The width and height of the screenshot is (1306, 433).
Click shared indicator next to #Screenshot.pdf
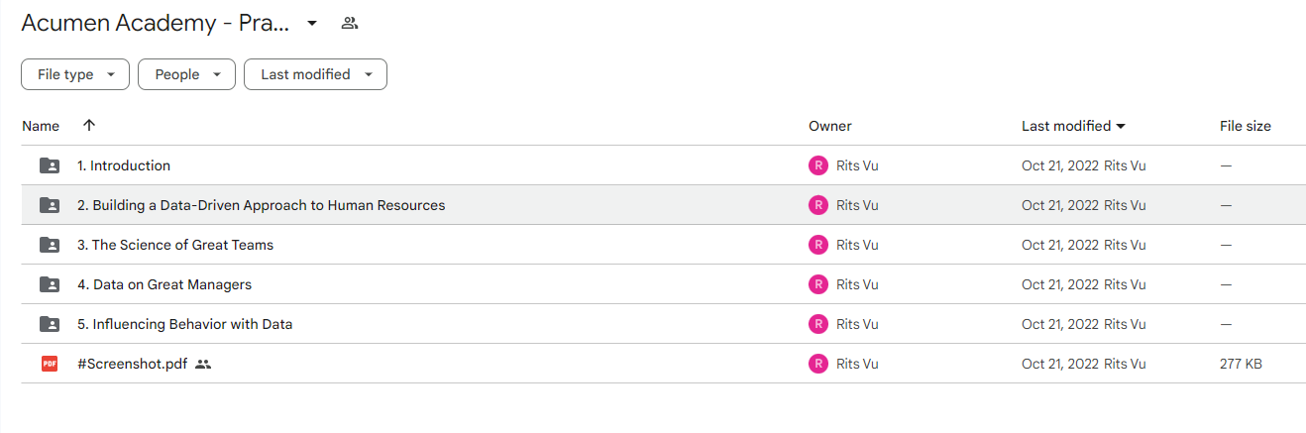pos(203,364)
